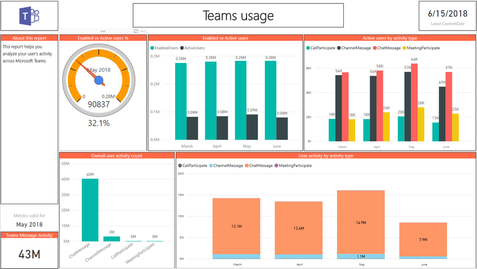The height and width of the screenshot is (269, 477).
Task: Click the report description text about Microsoft Teams
Action: click(x=27, y=54)
